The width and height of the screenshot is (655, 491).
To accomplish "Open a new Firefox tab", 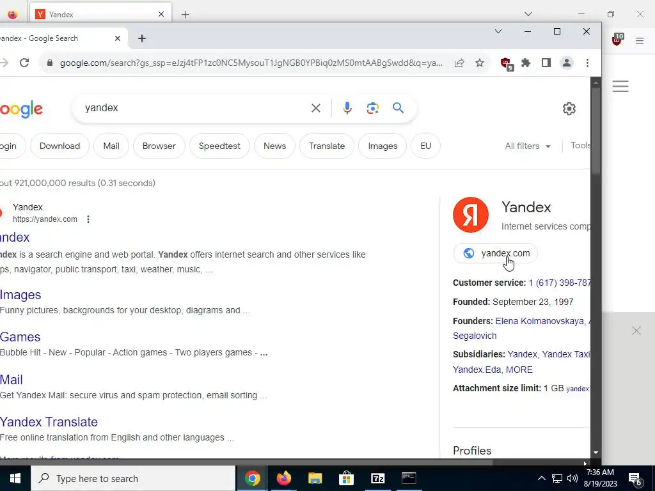I will (x=185, y=15).
